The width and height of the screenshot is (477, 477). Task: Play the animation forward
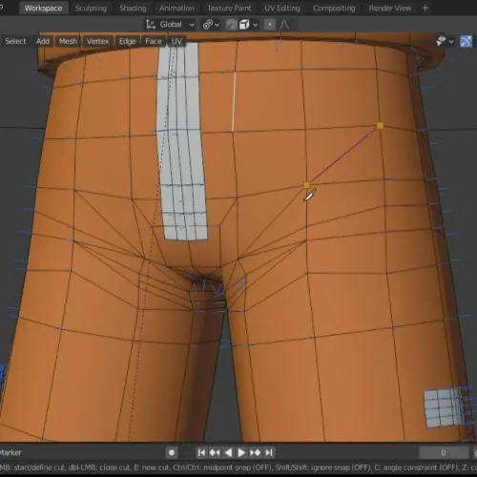[241, 452]
